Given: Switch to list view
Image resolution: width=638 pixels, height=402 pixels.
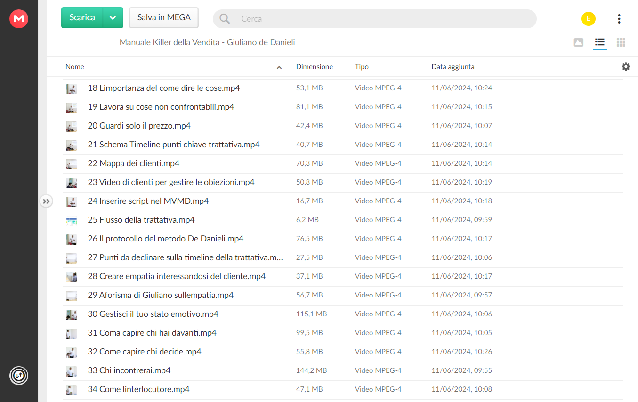Looking at the screenshot, I should tap(599, 42).
